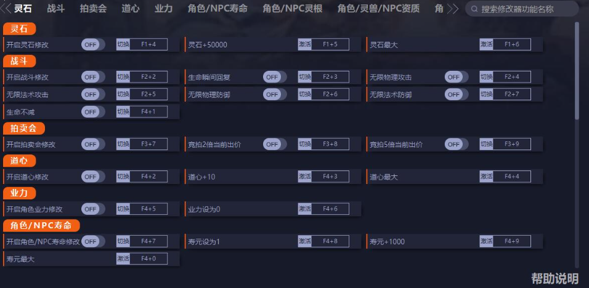Toggle the 竞拍2倍当前出价 switch
Screen dimensions: 589x288
(274, 144)
